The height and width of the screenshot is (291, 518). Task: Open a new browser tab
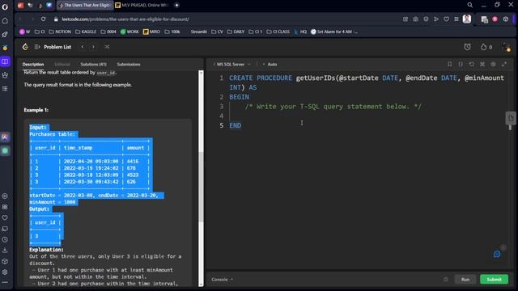[x=176, y=5]
